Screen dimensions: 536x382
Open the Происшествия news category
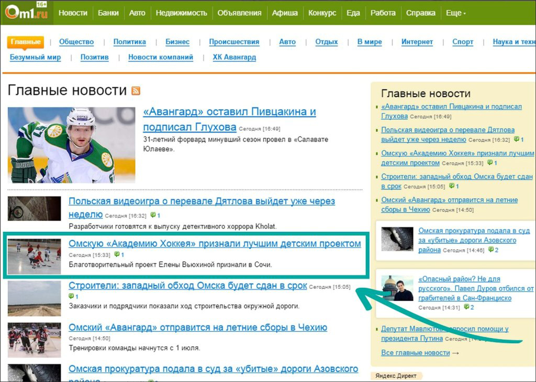click(x=234, y=42)
